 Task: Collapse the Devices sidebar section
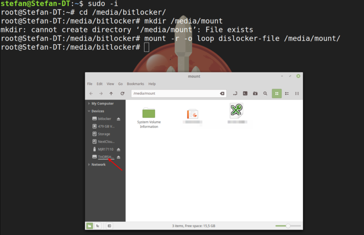89,111
